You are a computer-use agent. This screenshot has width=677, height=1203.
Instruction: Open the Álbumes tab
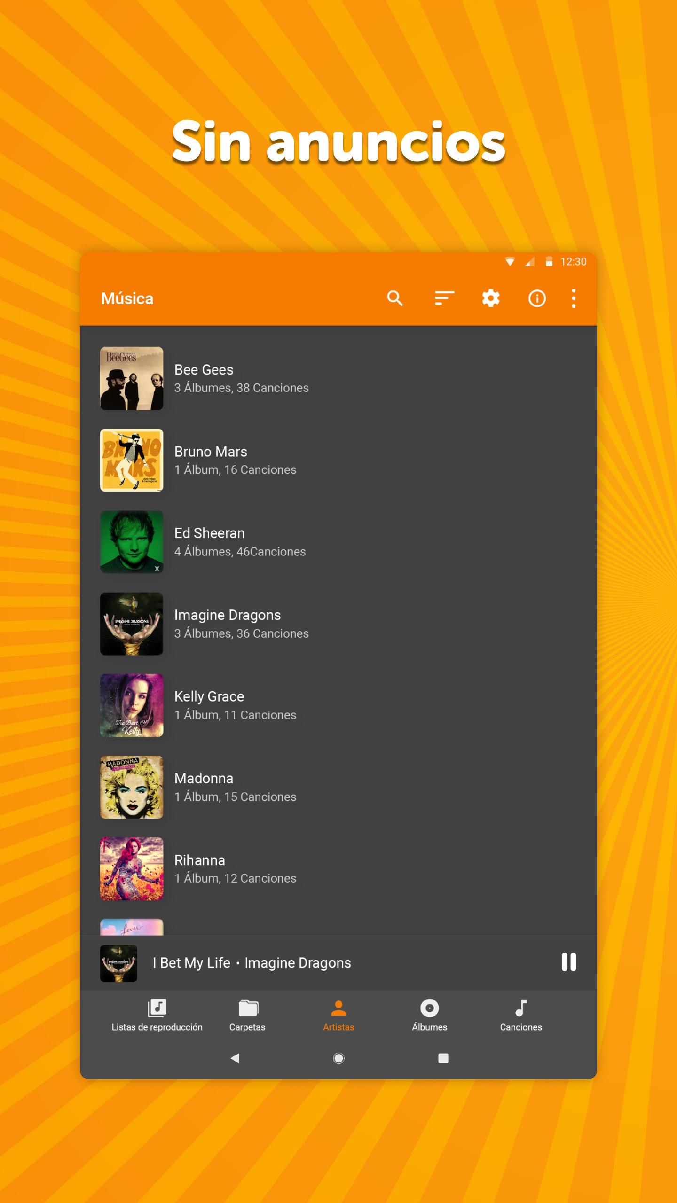[429, 1015]
